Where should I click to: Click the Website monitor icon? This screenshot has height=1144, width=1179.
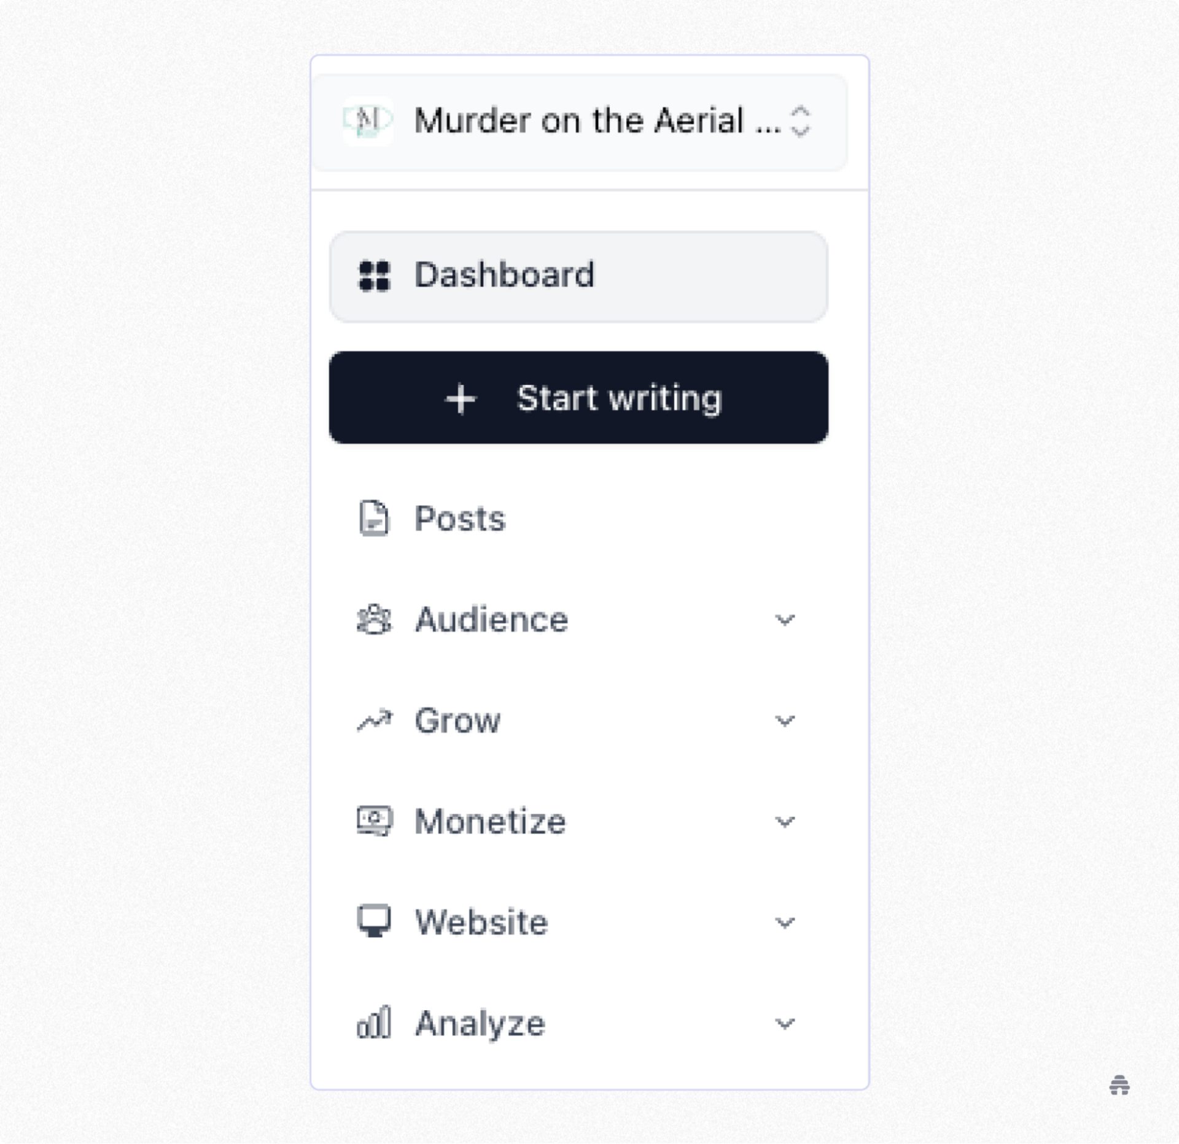[x=375, y=921]
